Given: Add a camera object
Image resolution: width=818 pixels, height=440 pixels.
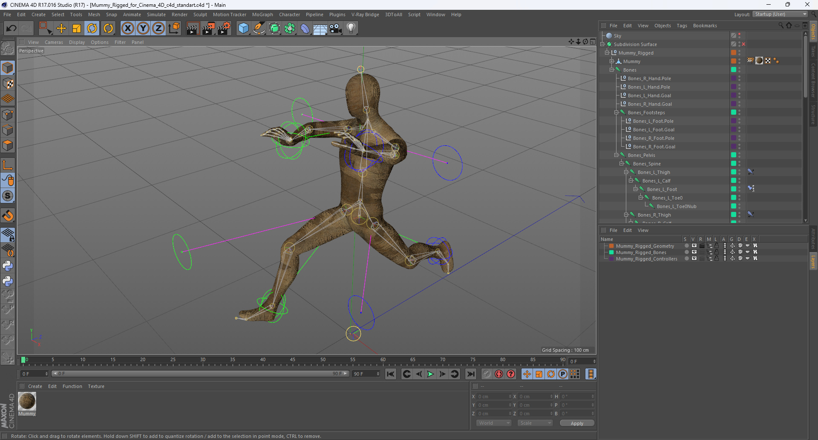Looking at the screenshot, I should [336, 28].
